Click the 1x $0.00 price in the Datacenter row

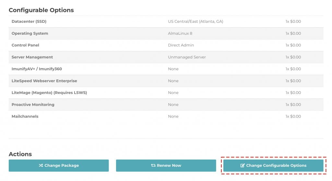pos(293,21)
